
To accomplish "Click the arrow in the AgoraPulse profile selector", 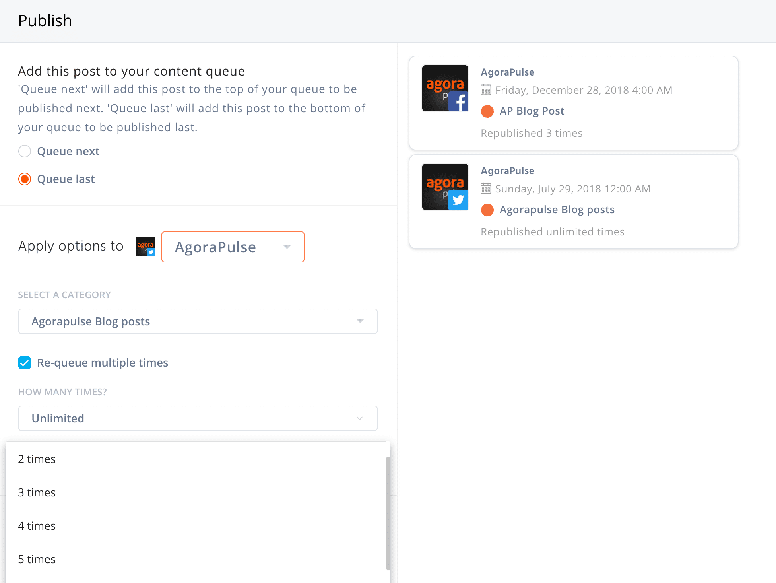I will 287,247.
